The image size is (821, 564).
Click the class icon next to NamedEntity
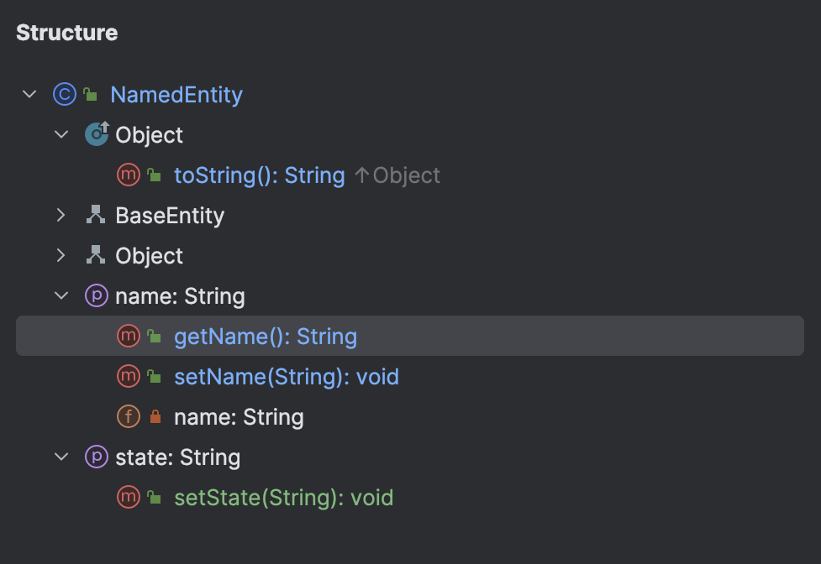pyautogui.click(x=65, y=94)
